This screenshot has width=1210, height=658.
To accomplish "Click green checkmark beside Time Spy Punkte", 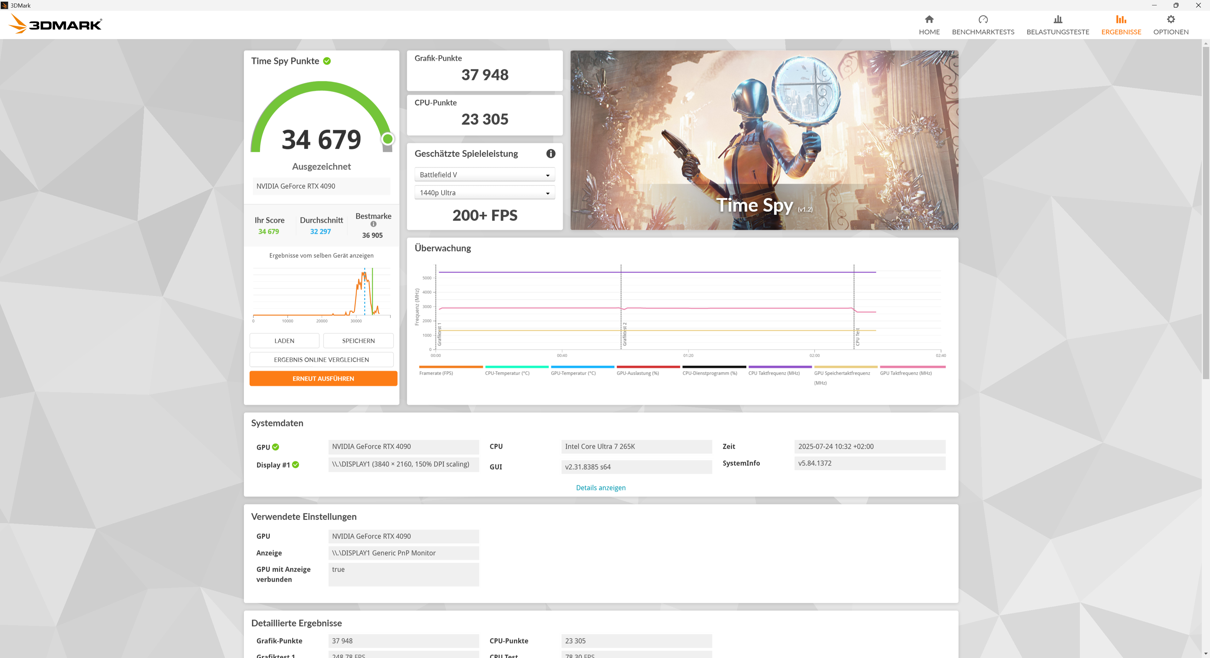I will point(327,61).
